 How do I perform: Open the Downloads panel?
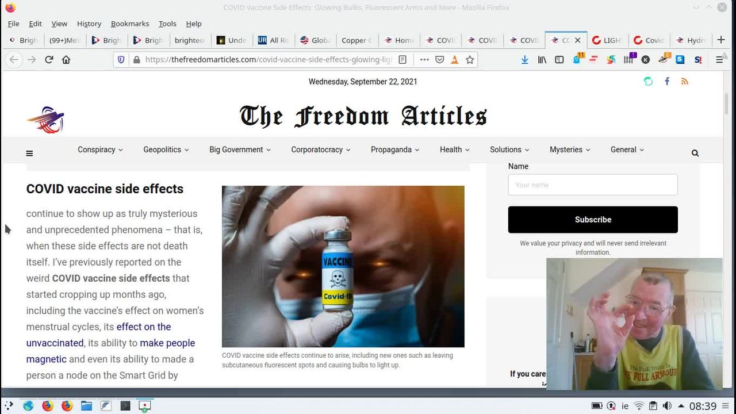[524, 60]
